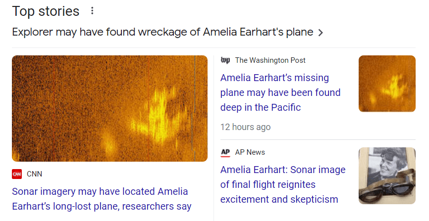Image resolution: width=429 pixels, height=221 pixels.
Task: Click the aviator goggles in the AP photo
Action: (x=387, y=189)
